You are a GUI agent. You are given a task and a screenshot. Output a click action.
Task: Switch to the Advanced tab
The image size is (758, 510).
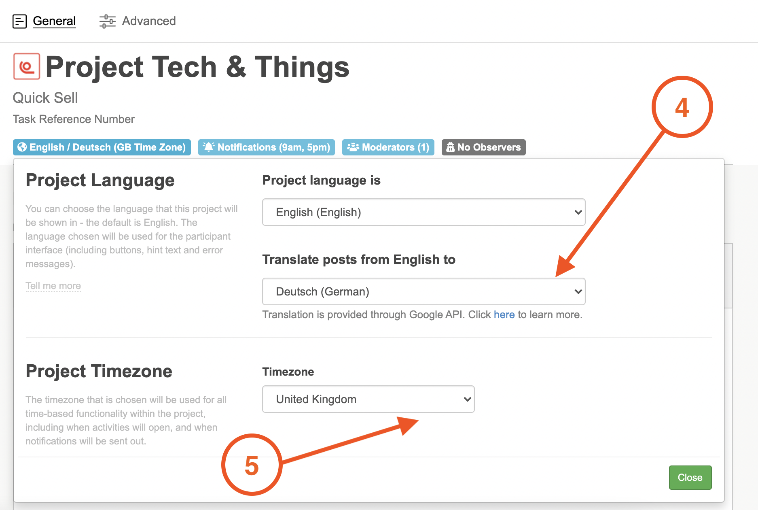(x=149, y=21)
